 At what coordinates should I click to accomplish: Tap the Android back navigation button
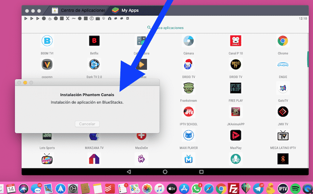click(x=129, y=172)
